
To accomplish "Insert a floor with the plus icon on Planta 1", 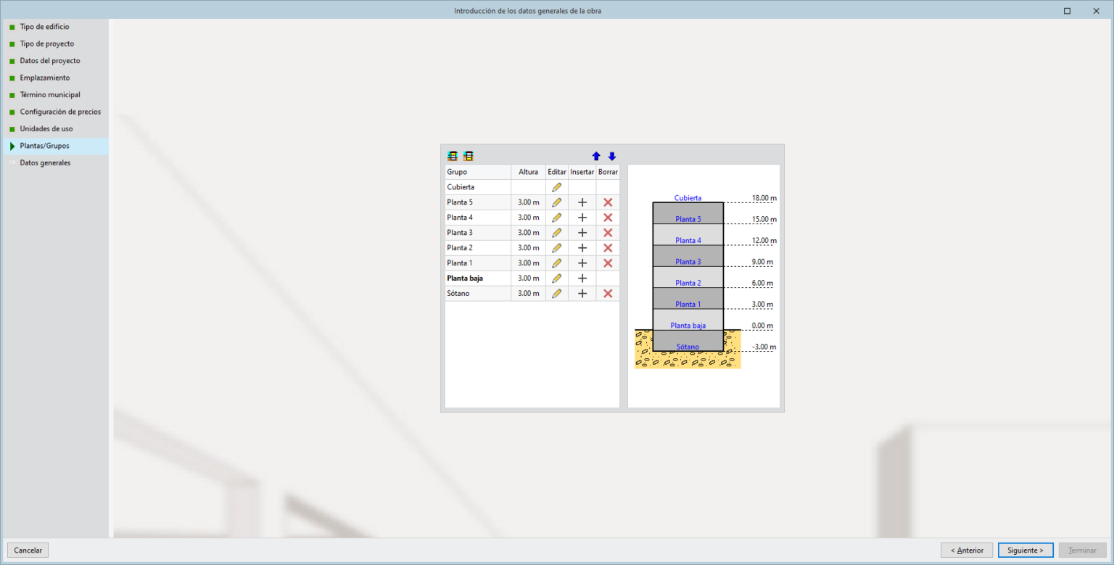I will (582, 263).
